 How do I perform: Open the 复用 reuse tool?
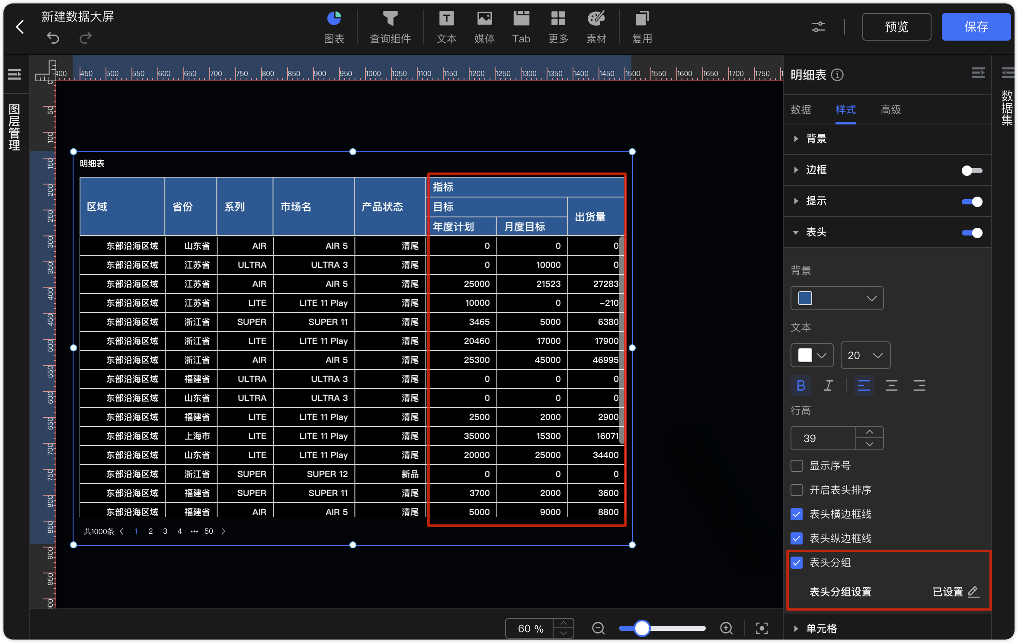[x=642, y=28]
